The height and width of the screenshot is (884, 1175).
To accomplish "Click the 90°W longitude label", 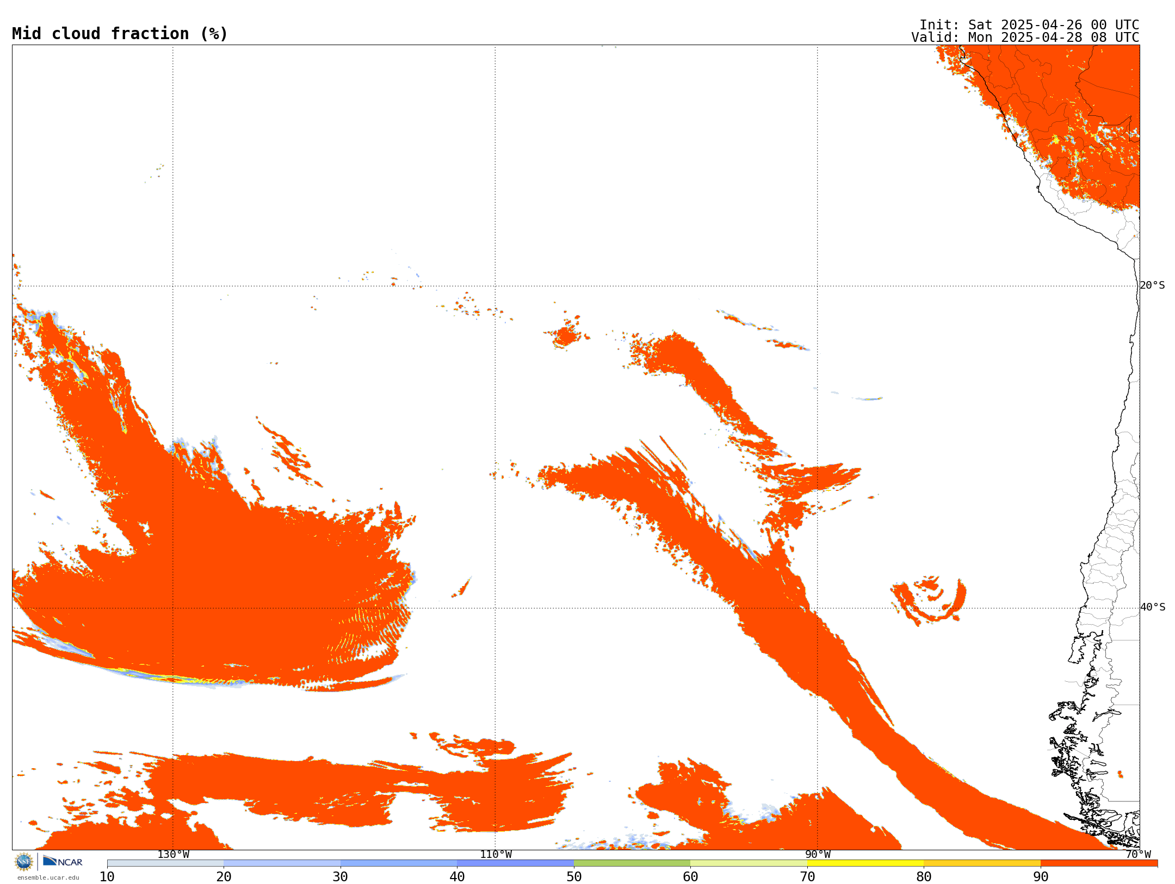I will coord(818,855).
